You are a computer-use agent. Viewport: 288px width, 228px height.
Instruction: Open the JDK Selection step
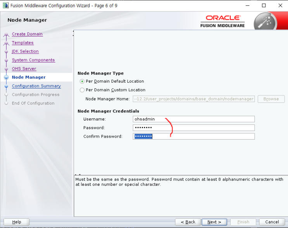(x=25, y=51)
